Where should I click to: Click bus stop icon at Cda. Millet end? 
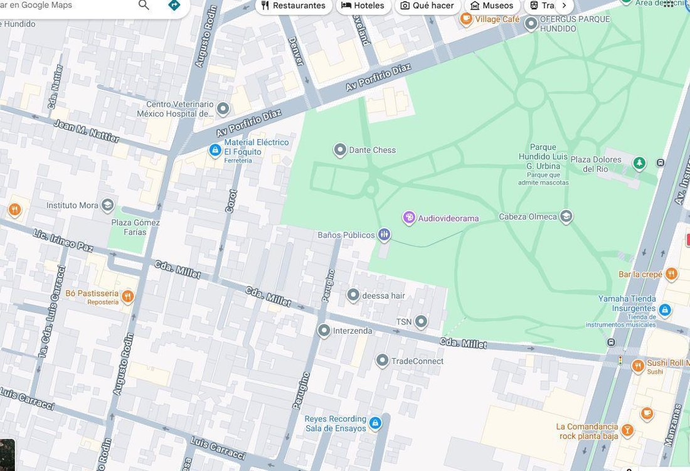(611, 342)
